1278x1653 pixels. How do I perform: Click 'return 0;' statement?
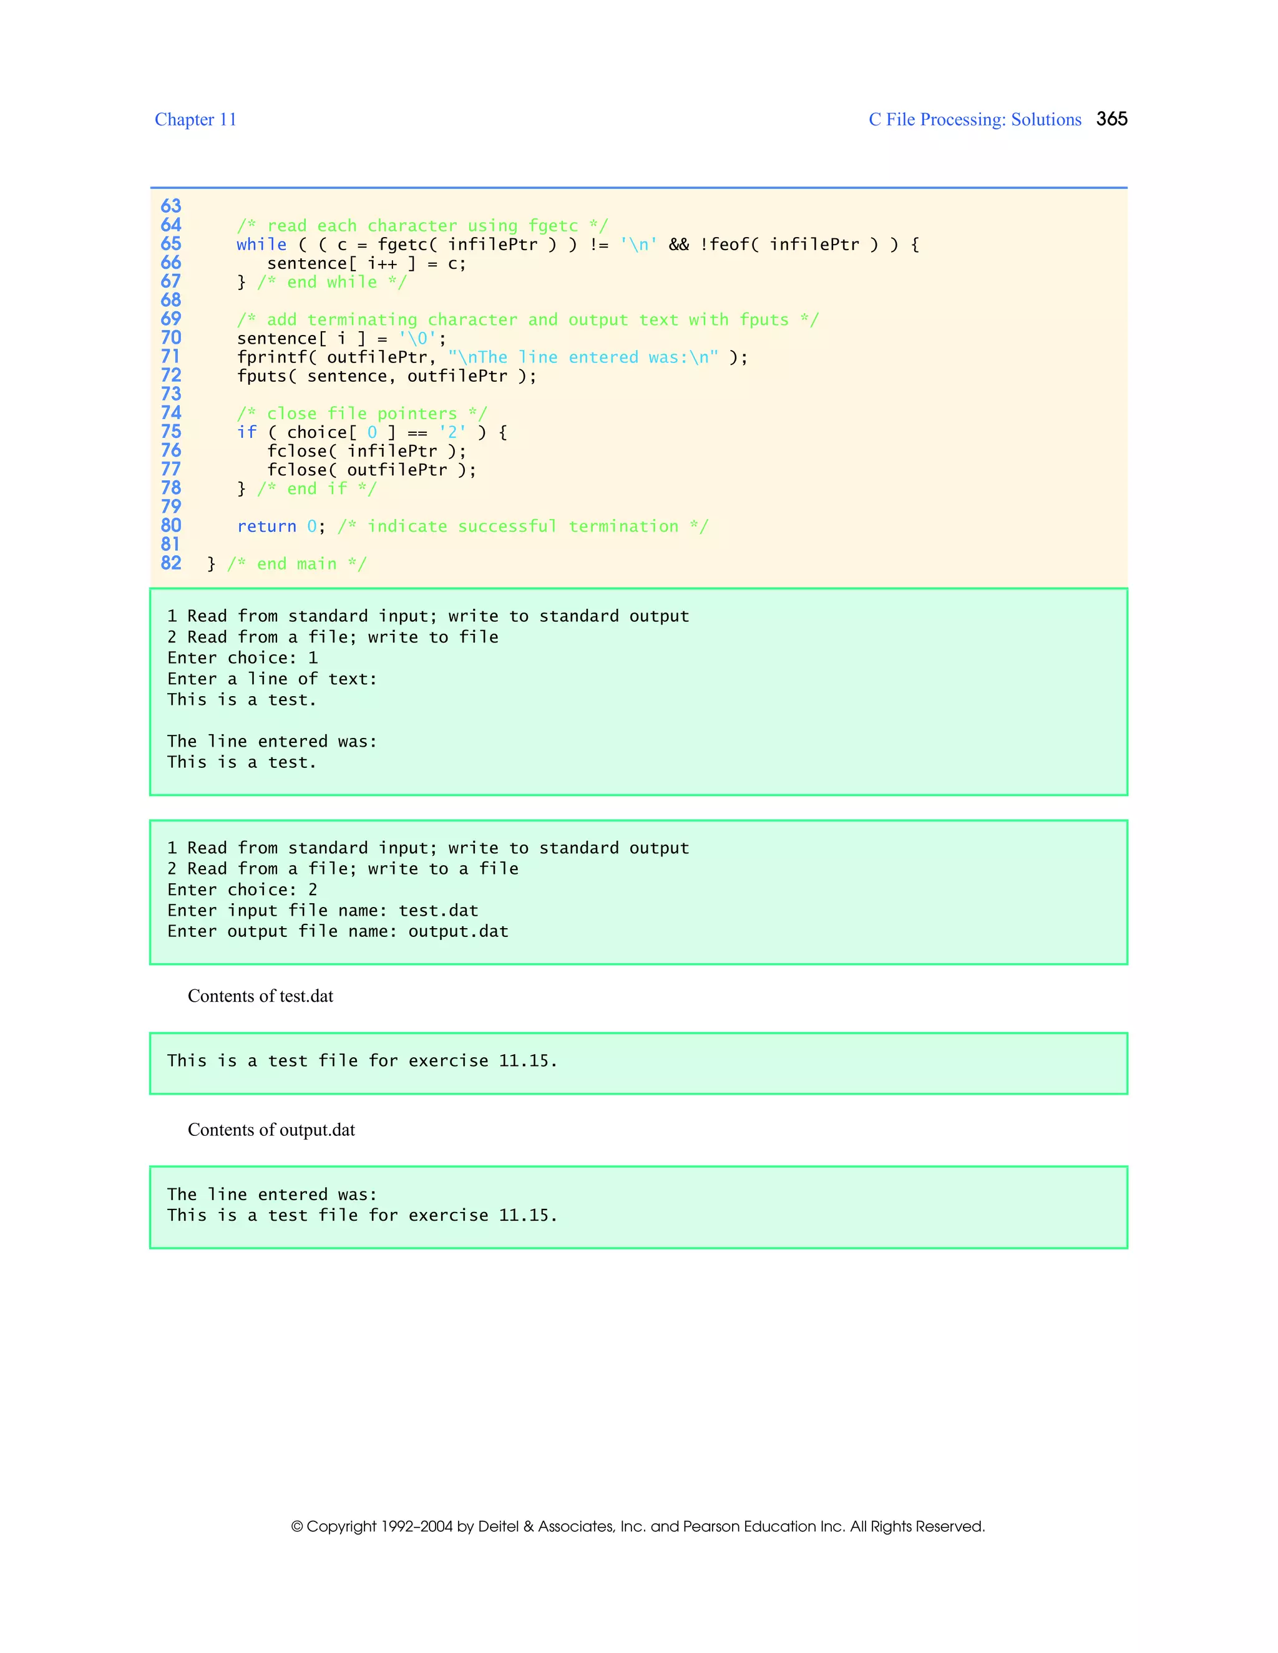click(281, 526)
